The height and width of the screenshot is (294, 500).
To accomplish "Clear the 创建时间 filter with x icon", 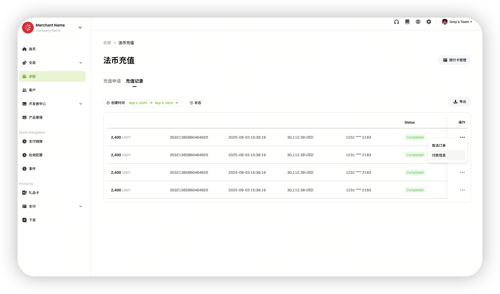I will 108,103.
